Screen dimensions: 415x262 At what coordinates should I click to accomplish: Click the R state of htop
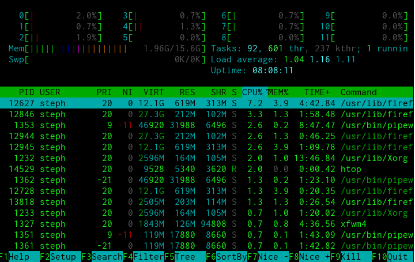coord(234,169)
